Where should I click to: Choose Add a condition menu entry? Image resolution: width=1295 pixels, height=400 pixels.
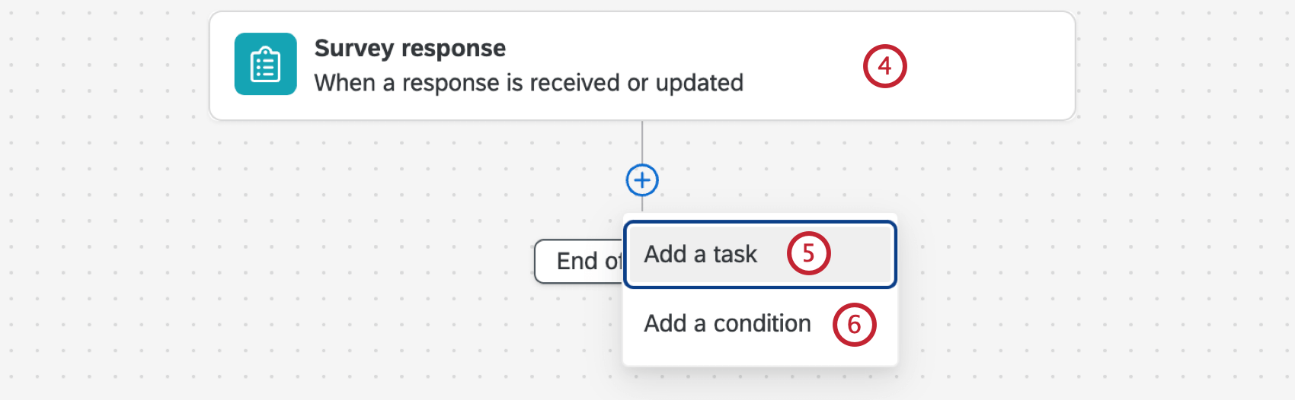pyautogui.click(x=727, y=324)
